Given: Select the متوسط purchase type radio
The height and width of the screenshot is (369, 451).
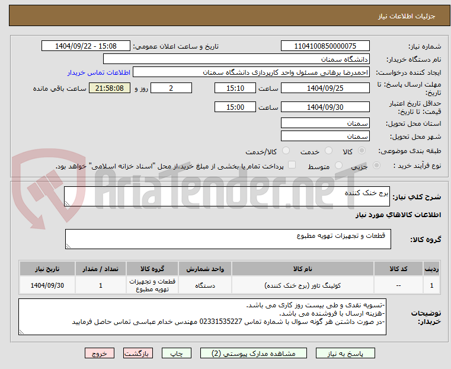Looking at the screenshot, I should coord(338,165).
